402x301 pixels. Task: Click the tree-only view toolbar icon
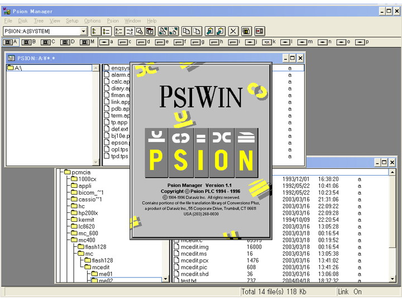[95, 31]
